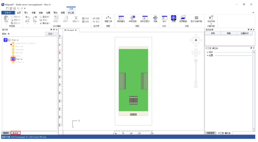The height and width of the screenshot is (142, 258).
Task: Collapse the root Flow in tree node
Action: [x=9, y=40]
